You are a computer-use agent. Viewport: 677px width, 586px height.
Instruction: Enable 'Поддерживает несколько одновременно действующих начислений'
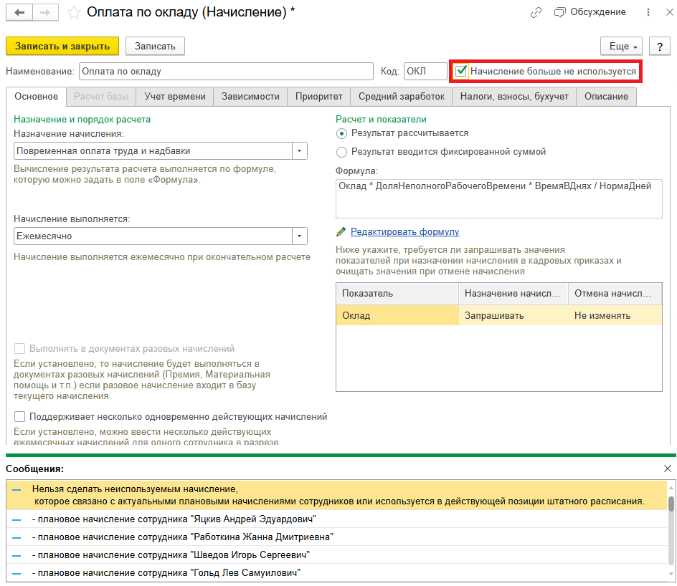(20, 416)
